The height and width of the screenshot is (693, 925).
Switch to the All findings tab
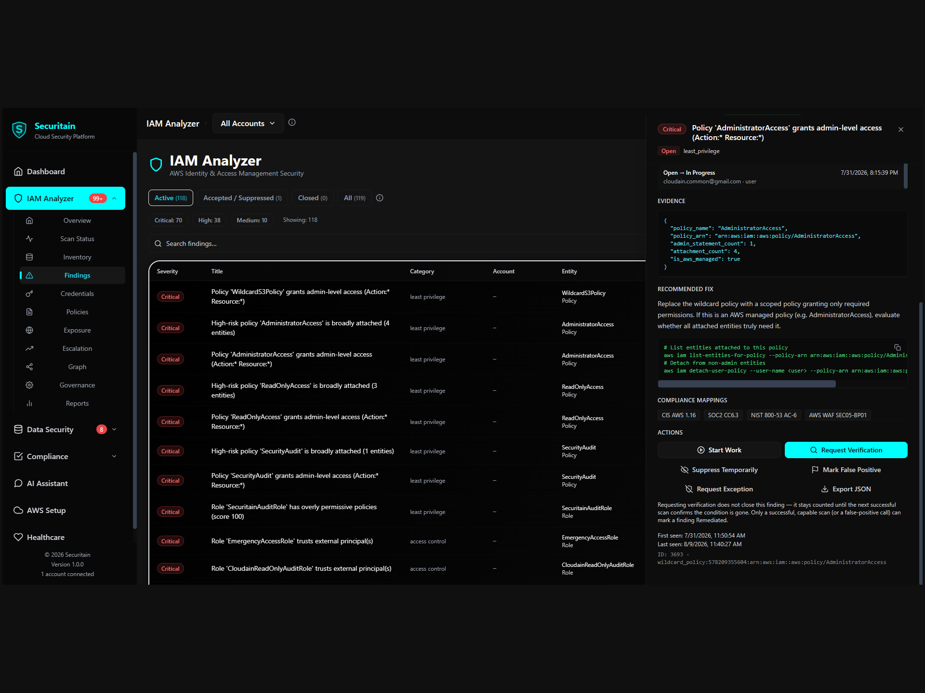coord(355,198)
